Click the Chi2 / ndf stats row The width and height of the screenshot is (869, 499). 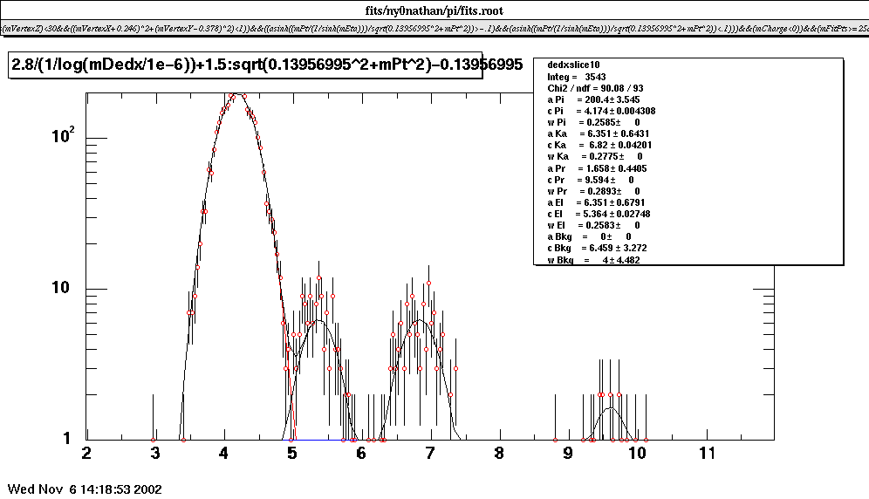pyautogui.click(x=595, y=88)
